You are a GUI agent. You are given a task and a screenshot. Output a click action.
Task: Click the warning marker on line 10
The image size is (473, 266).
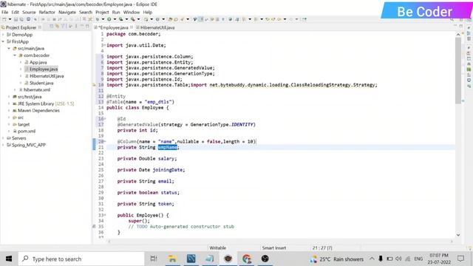(94, 85)
